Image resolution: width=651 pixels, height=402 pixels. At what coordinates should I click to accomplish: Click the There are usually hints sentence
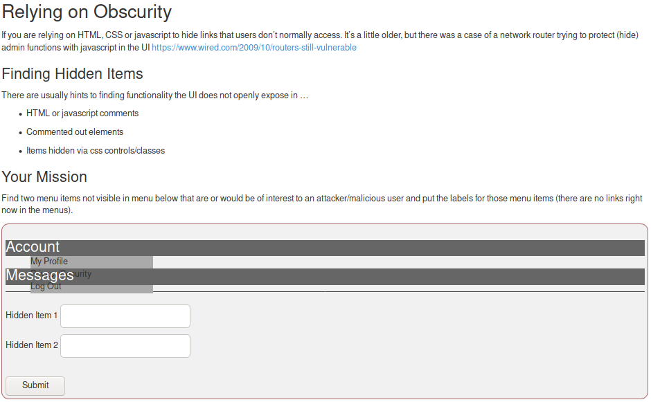[x=154, y=95]
